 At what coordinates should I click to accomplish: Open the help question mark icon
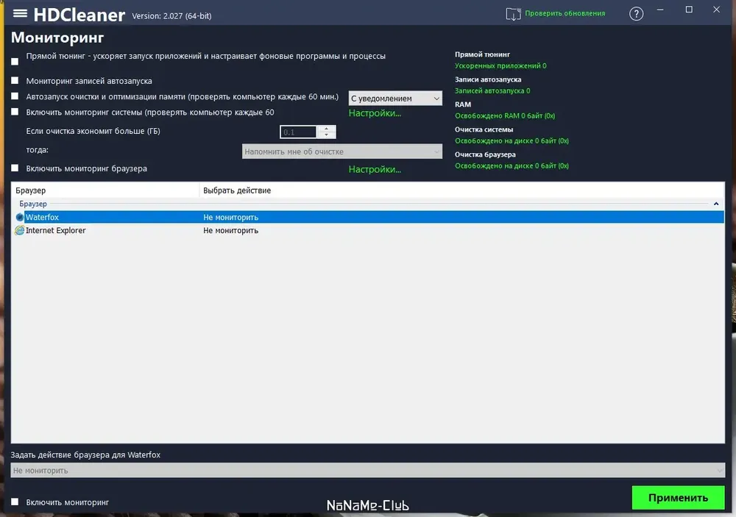637,14
